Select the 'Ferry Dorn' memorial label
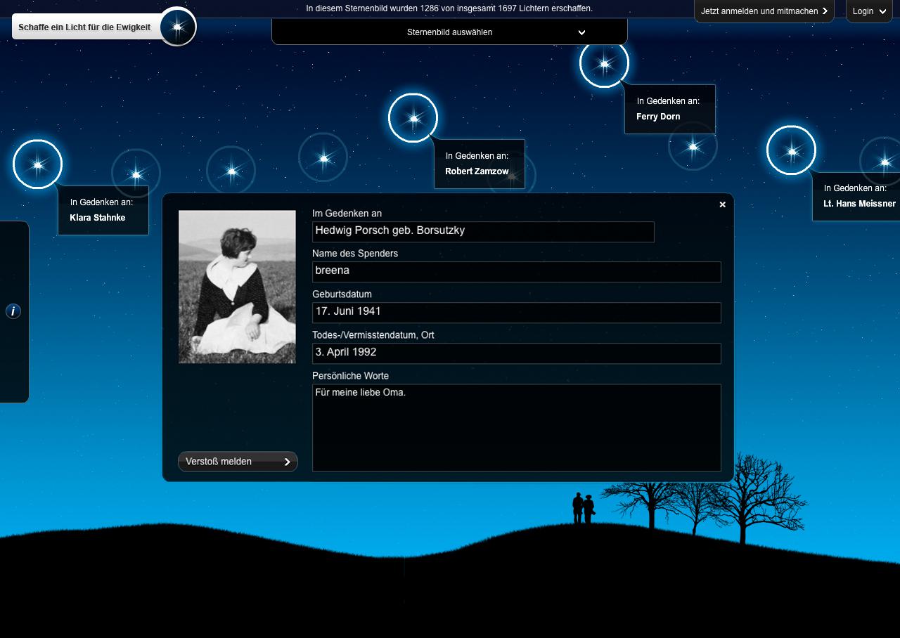900x638 pixels. tap(670, 109)
